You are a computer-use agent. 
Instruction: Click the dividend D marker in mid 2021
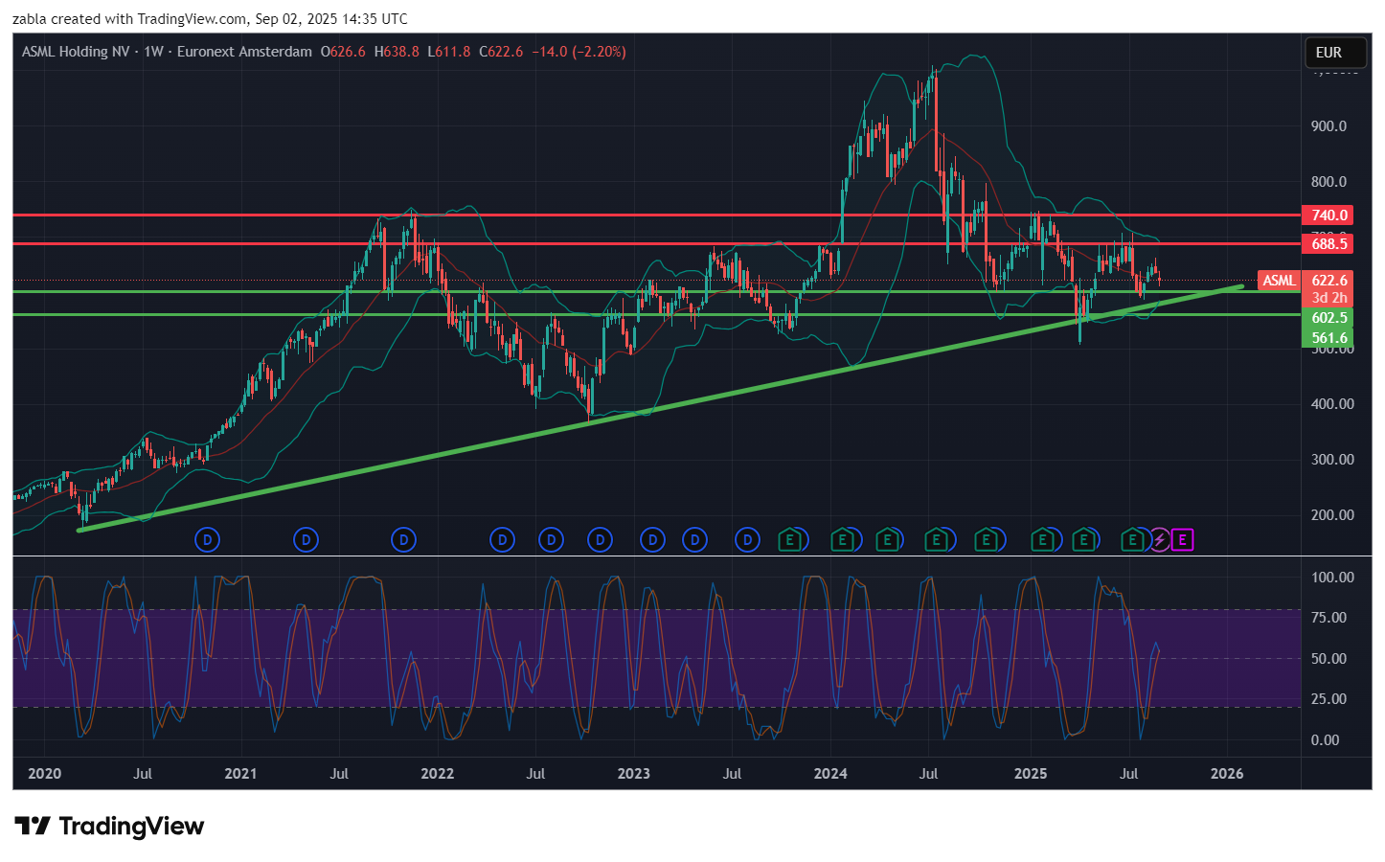point(306,540)
